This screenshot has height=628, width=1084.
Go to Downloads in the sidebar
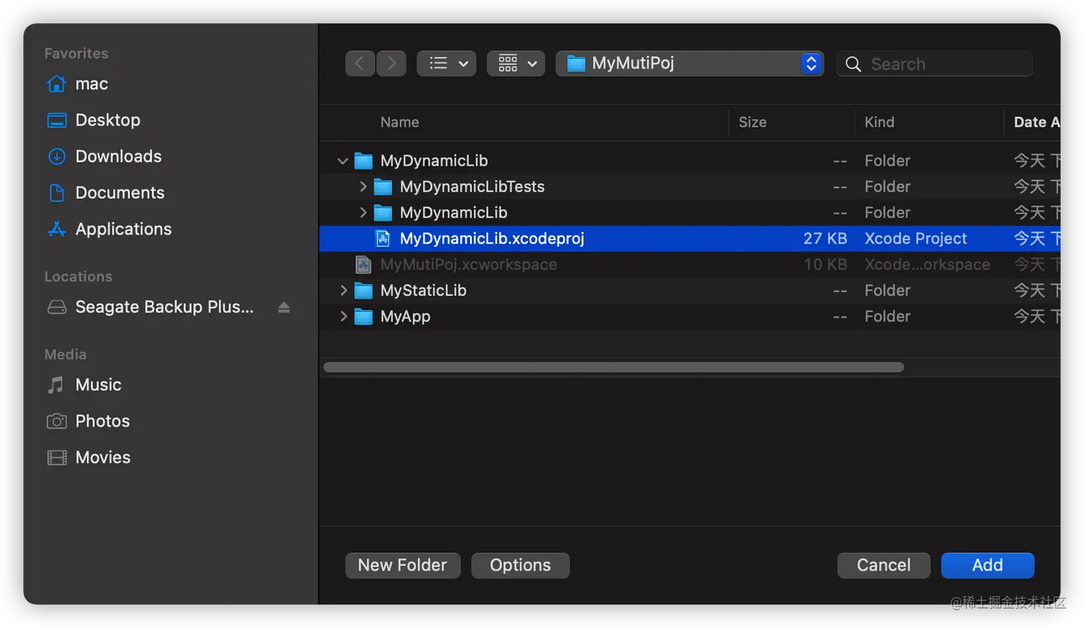point(119,156)
